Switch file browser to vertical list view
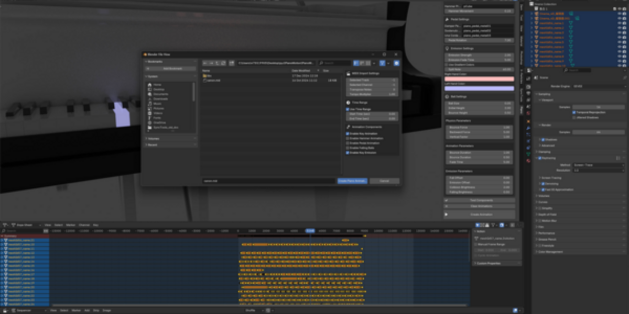This screenshot has width=629, height=314. [x=356, y=63]
